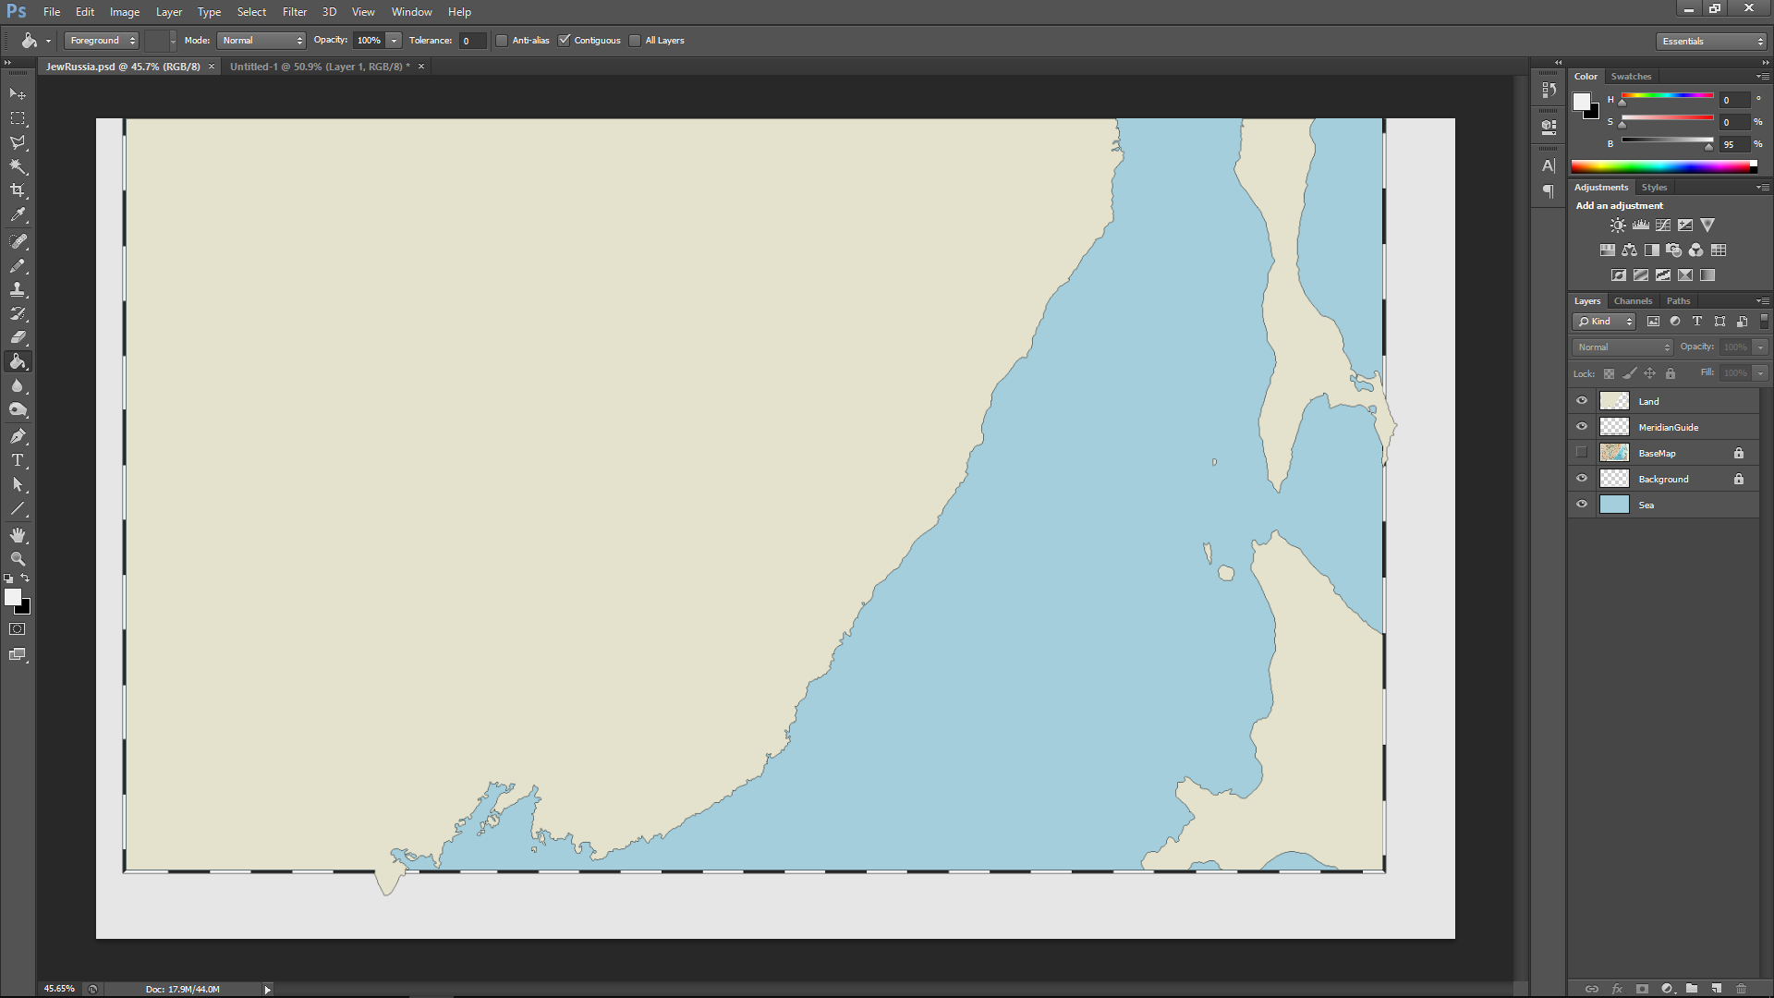Viewport: 1774px width, 998px height.
Task: Hide the Background layer
Action: tap(1582, 479)
